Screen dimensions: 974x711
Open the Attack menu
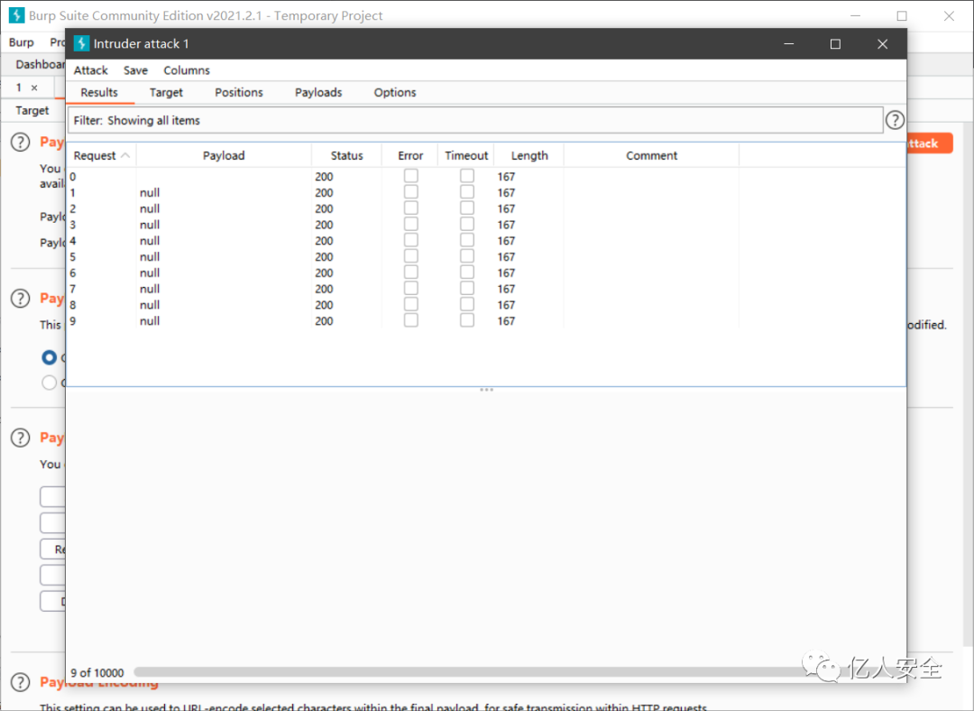tap(91, 70)
